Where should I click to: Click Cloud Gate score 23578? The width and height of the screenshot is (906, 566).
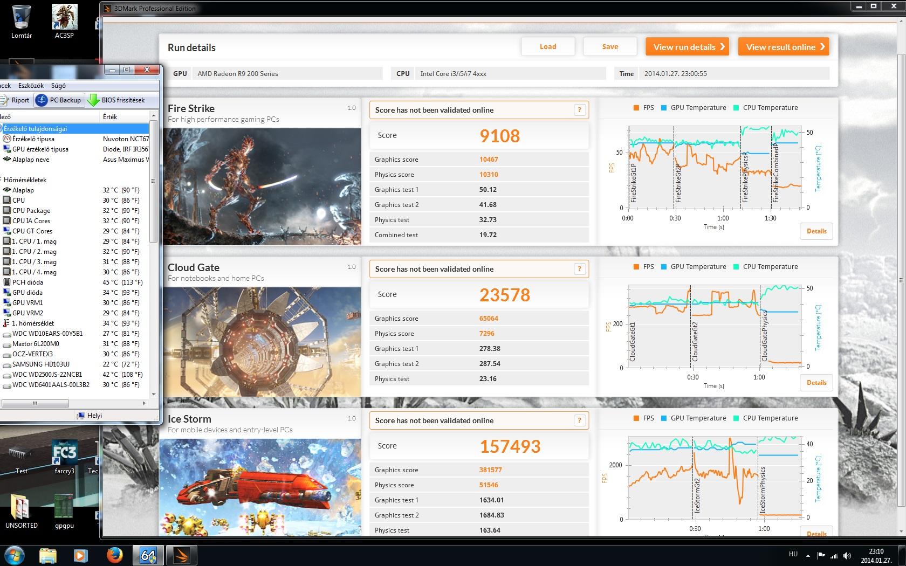(x=505, y=295)
